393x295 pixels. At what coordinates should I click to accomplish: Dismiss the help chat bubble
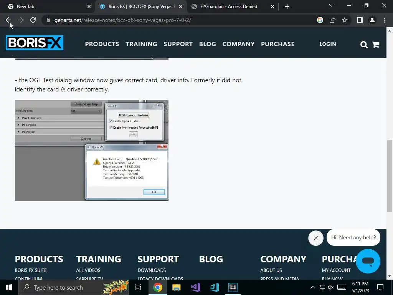(316, 238)
